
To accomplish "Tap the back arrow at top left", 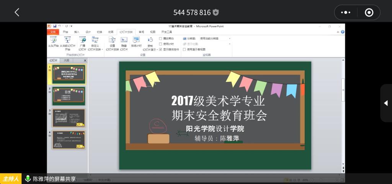I will (x=17, y=12).
